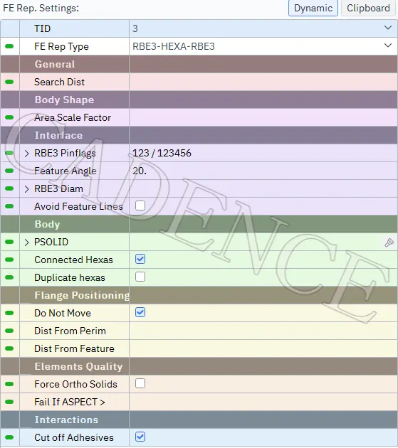
Task: Click green indicator beside Cut off Adhesives
Action: 9,437
